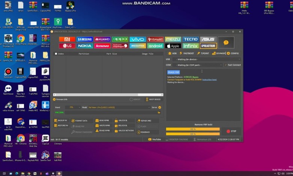Toggle the Index column header checkbox

coord(56,54)
